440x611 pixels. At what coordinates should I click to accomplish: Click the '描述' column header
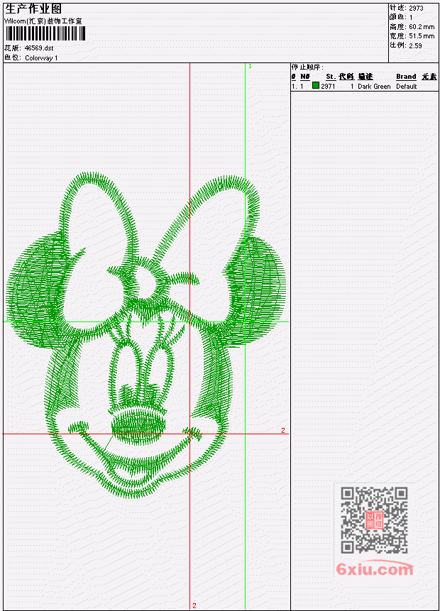(365, 77)
